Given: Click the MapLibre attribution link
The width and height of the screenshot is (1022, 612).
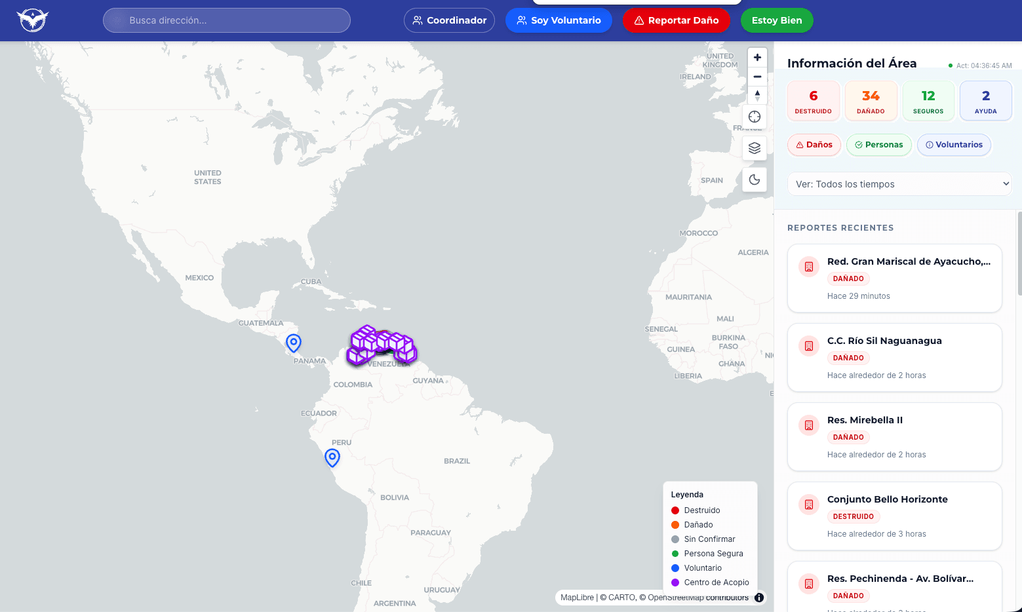Looking at the screenshot, I should click(x=577, y=598).
